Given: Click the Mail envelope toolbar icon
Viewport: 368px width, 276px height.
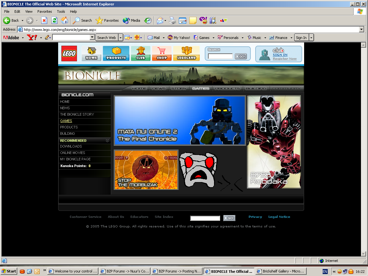Looking at the screenshot, I should click(160, 20).
